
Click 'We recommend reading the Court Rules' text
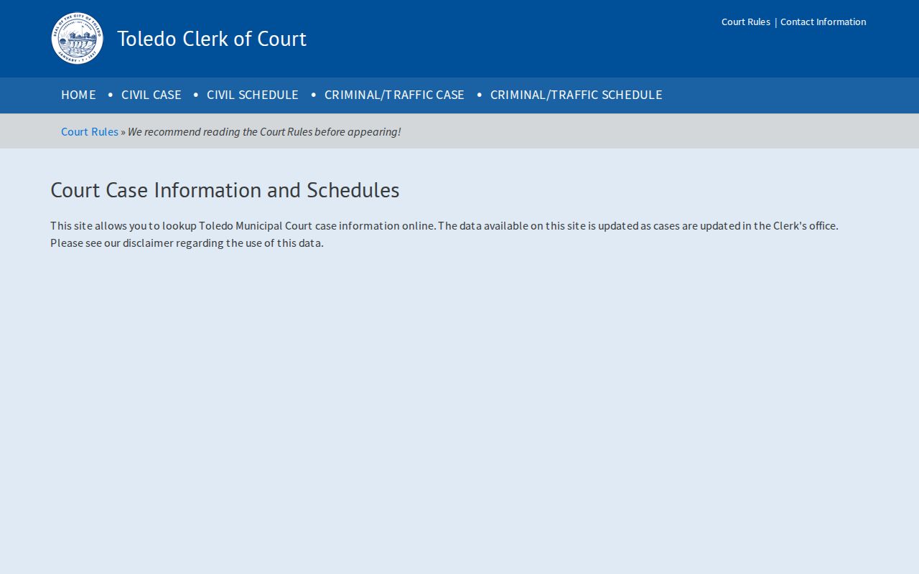264,131
